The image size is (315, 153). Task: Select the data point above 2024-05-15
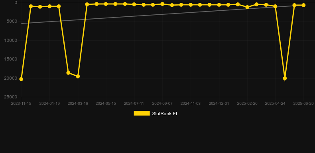click(x=106, y=4)
